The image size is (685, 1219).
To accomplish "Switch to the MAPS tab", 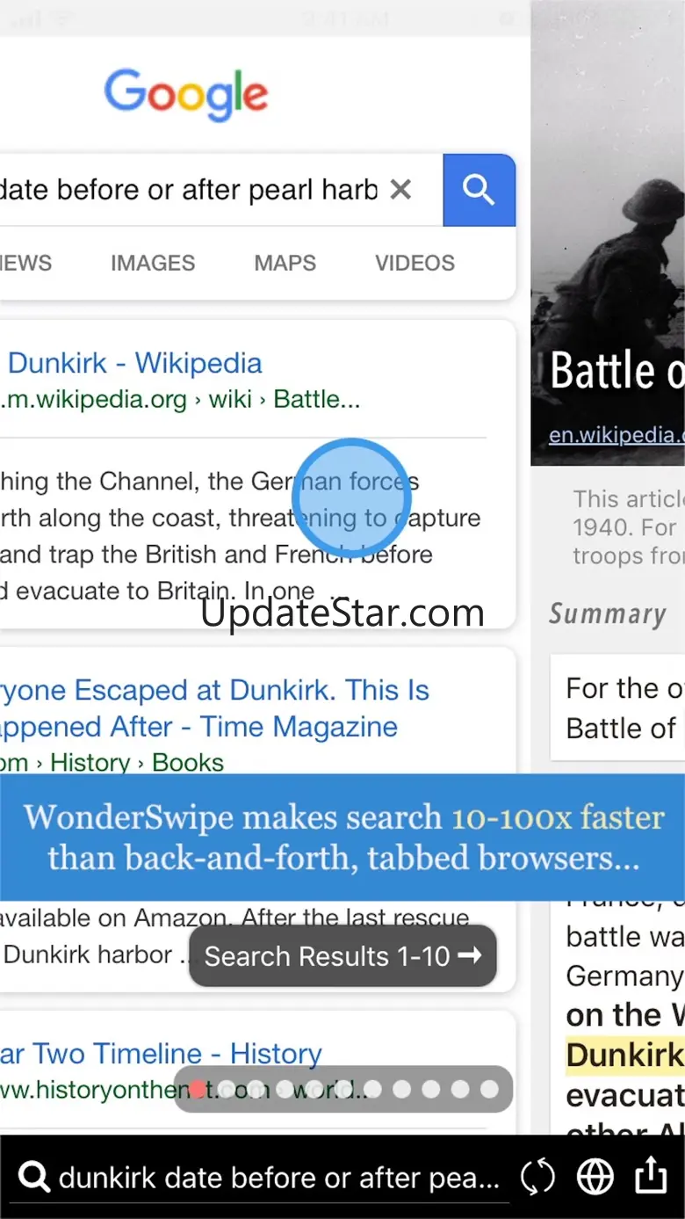I will tap(285, 263).
